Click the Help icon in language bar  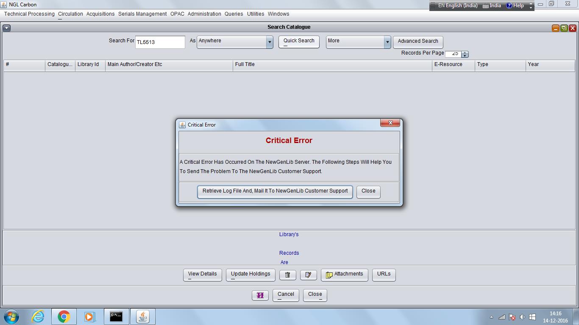pyautogui.click(x=509, y=6)
